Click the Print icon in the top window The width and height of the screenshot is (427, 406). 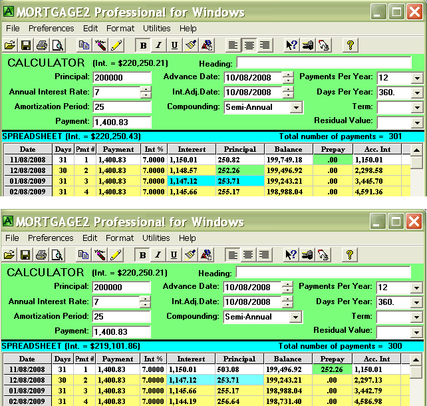tap(42, 45)
